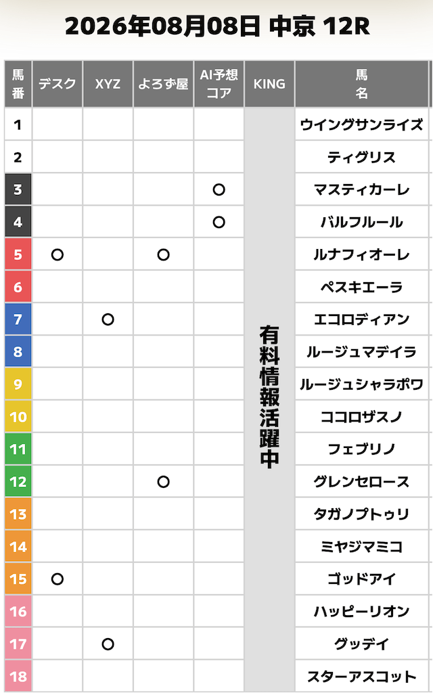Click the デスク circle mark for ゴッドアイ
This screenshot has width=433, height=697.
point(58,579)
